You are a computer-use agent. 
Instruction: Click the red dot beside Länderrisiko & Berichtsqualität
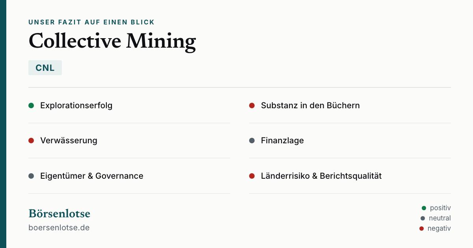[252, 176]
